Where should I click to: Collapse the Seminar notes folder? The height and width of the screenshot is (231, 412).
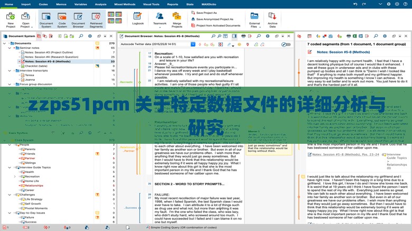pyautogui.click(x=10, y=48)
